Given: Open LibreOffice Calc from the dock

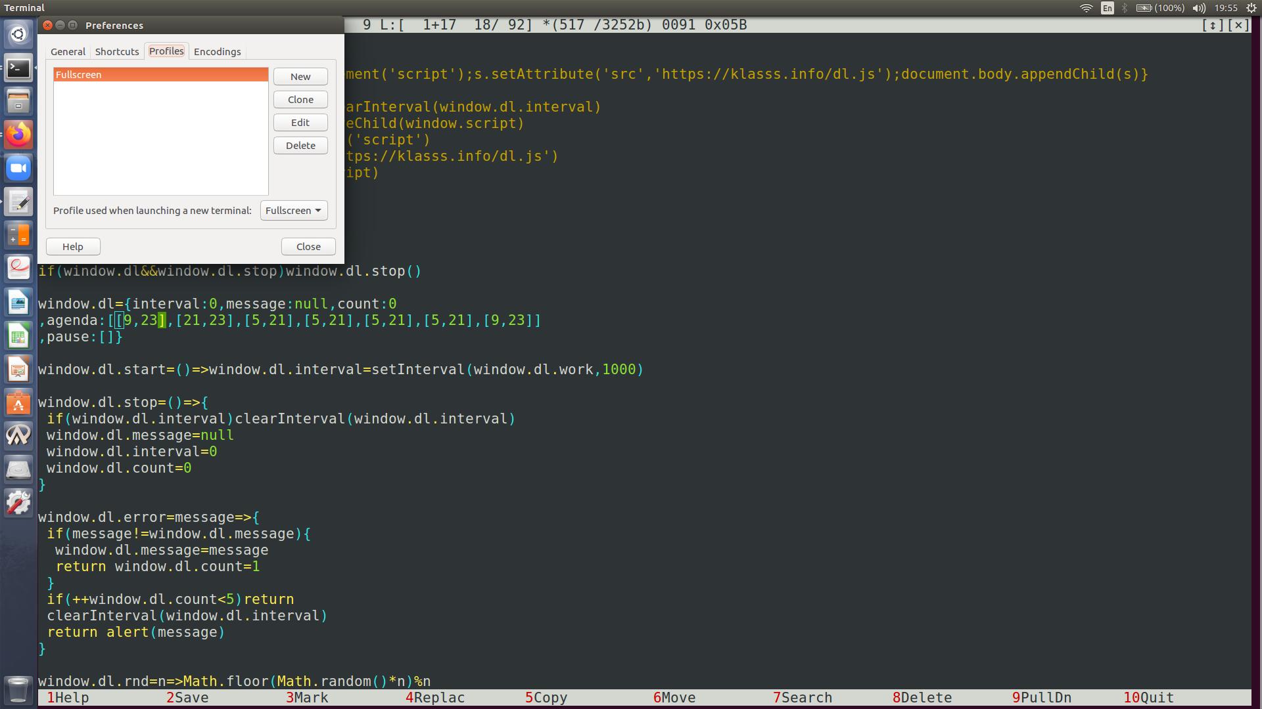Looking at the screenshot, I should (18, 337).
